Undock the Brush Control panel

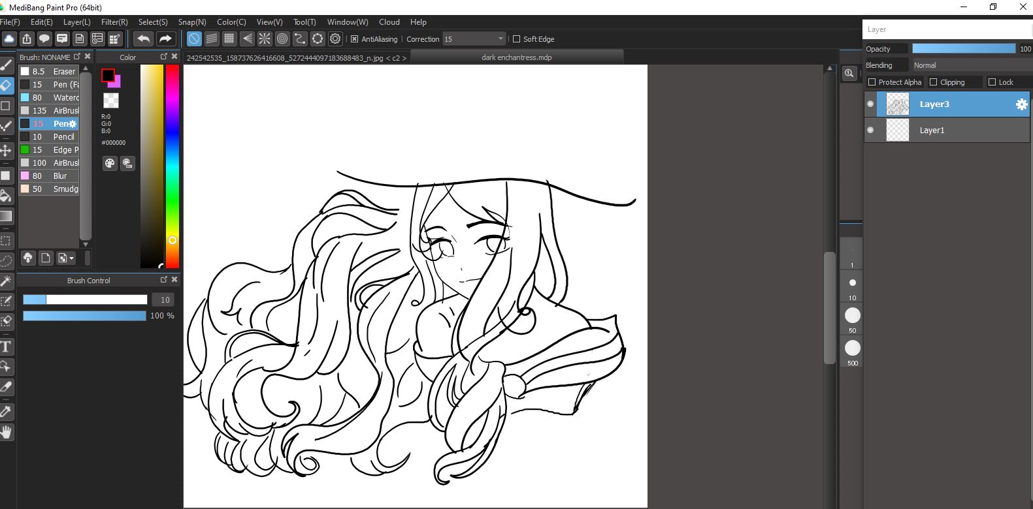point(164,279)
